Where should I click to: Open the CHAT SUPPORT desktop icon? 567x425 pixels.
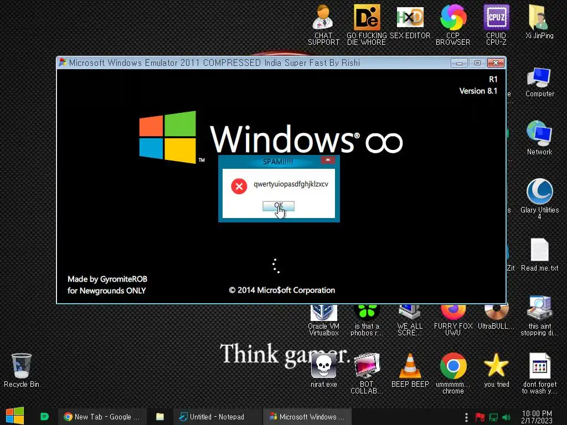point(323,24)
